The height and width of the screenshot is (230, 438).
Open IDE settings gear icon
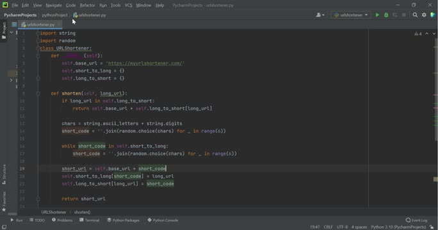[424, 15]
